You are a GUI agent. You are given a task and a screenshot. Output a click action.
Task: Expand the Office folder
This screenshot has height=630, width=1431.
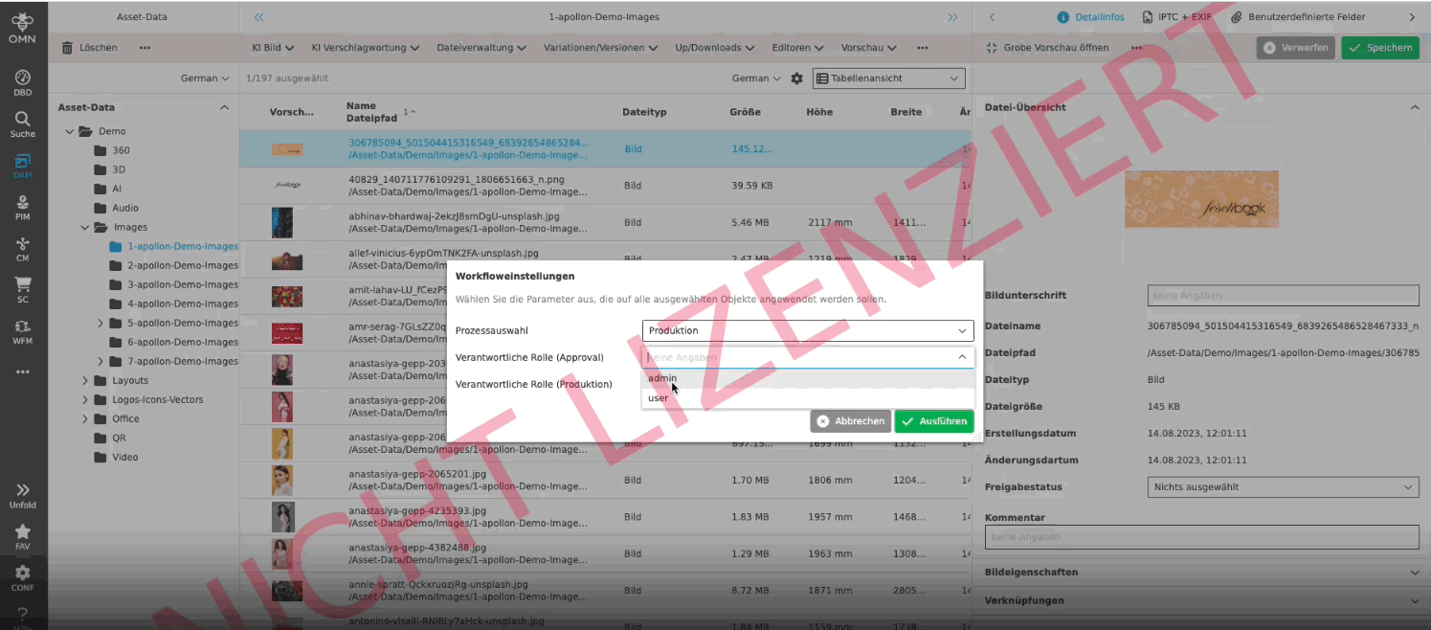[85, 418]
